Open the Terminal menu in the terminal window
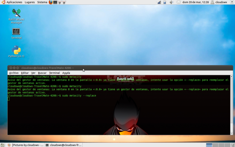Image resolution: width=235 pixels, height=147 pixels. (54, 73)
